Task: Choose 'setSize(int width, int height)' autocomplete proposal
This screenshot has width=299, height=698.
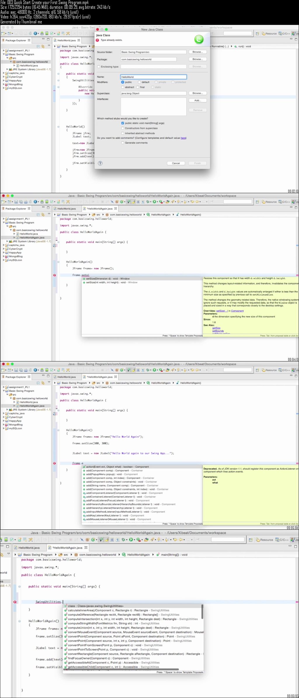Action: [112, 282]
